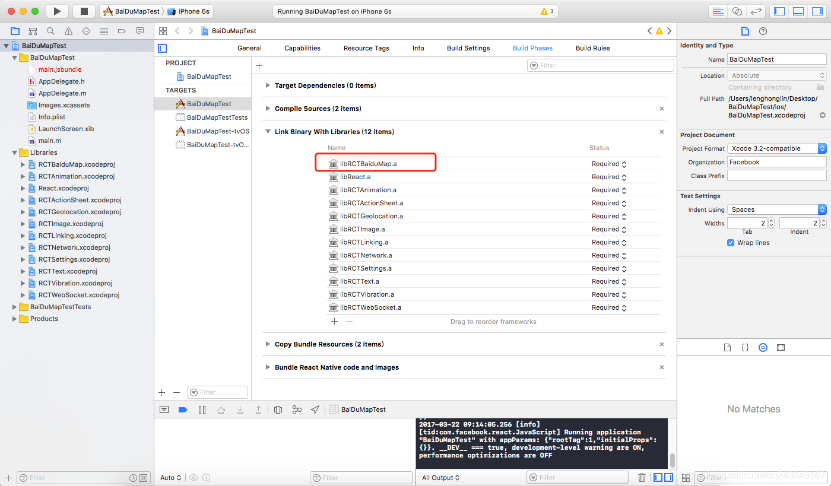The image size is (831, 486).
Task: Click the Organization field with Facebook
Action: coord(776,162)
